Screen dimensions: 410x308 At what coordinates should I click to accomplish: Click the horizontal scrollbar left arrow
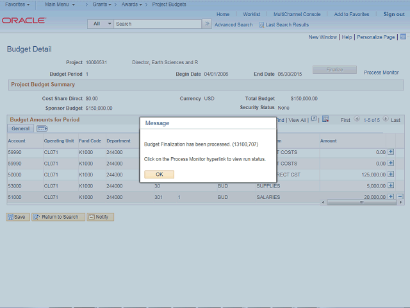coord(323,202)
